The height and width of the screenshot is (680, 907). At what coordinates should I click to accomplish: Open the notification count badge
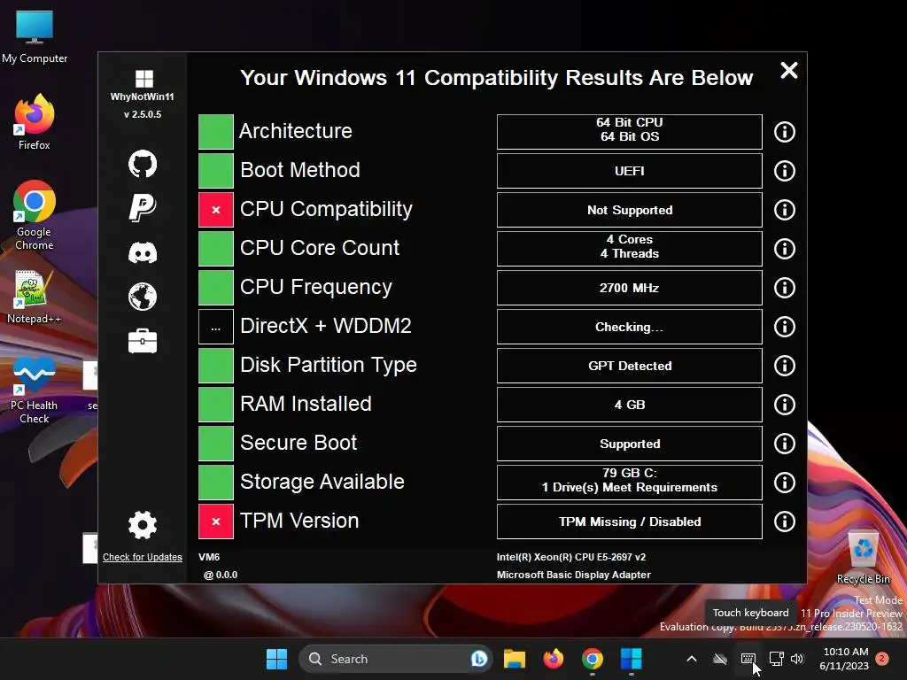(x=882, y=658)
